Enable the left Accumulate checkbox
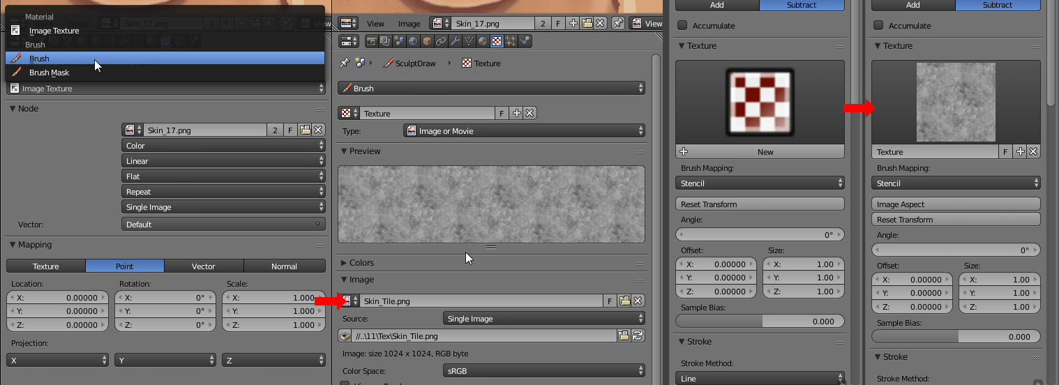This screenshot has width=1059, height=385. pos(682,26)
